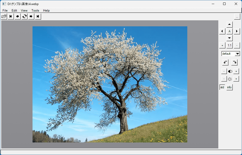Jump to the first image in folder
Viewport: 242px width, 155px height.
[x=11, y=16]
